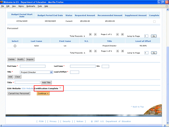Viewport: 169px width, 127px height.
Task: Click the Back to Top link
Action: pos(137,107)
